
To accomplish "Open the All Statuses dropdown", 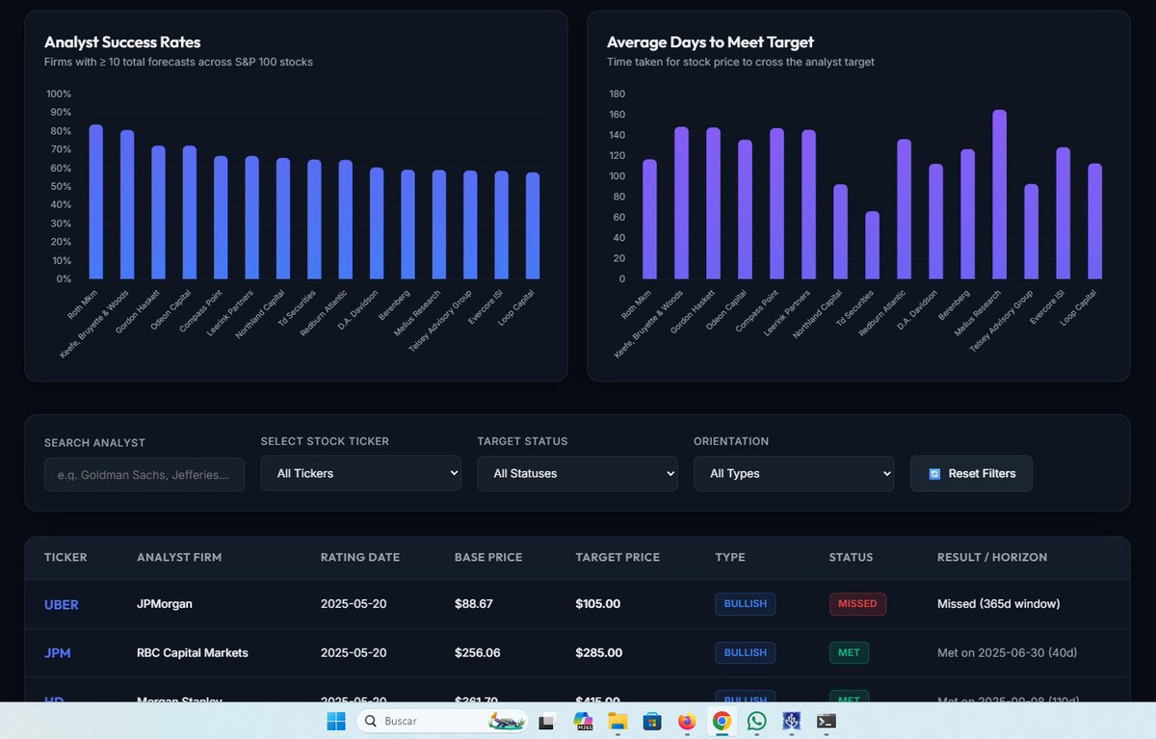I will 577,473.
